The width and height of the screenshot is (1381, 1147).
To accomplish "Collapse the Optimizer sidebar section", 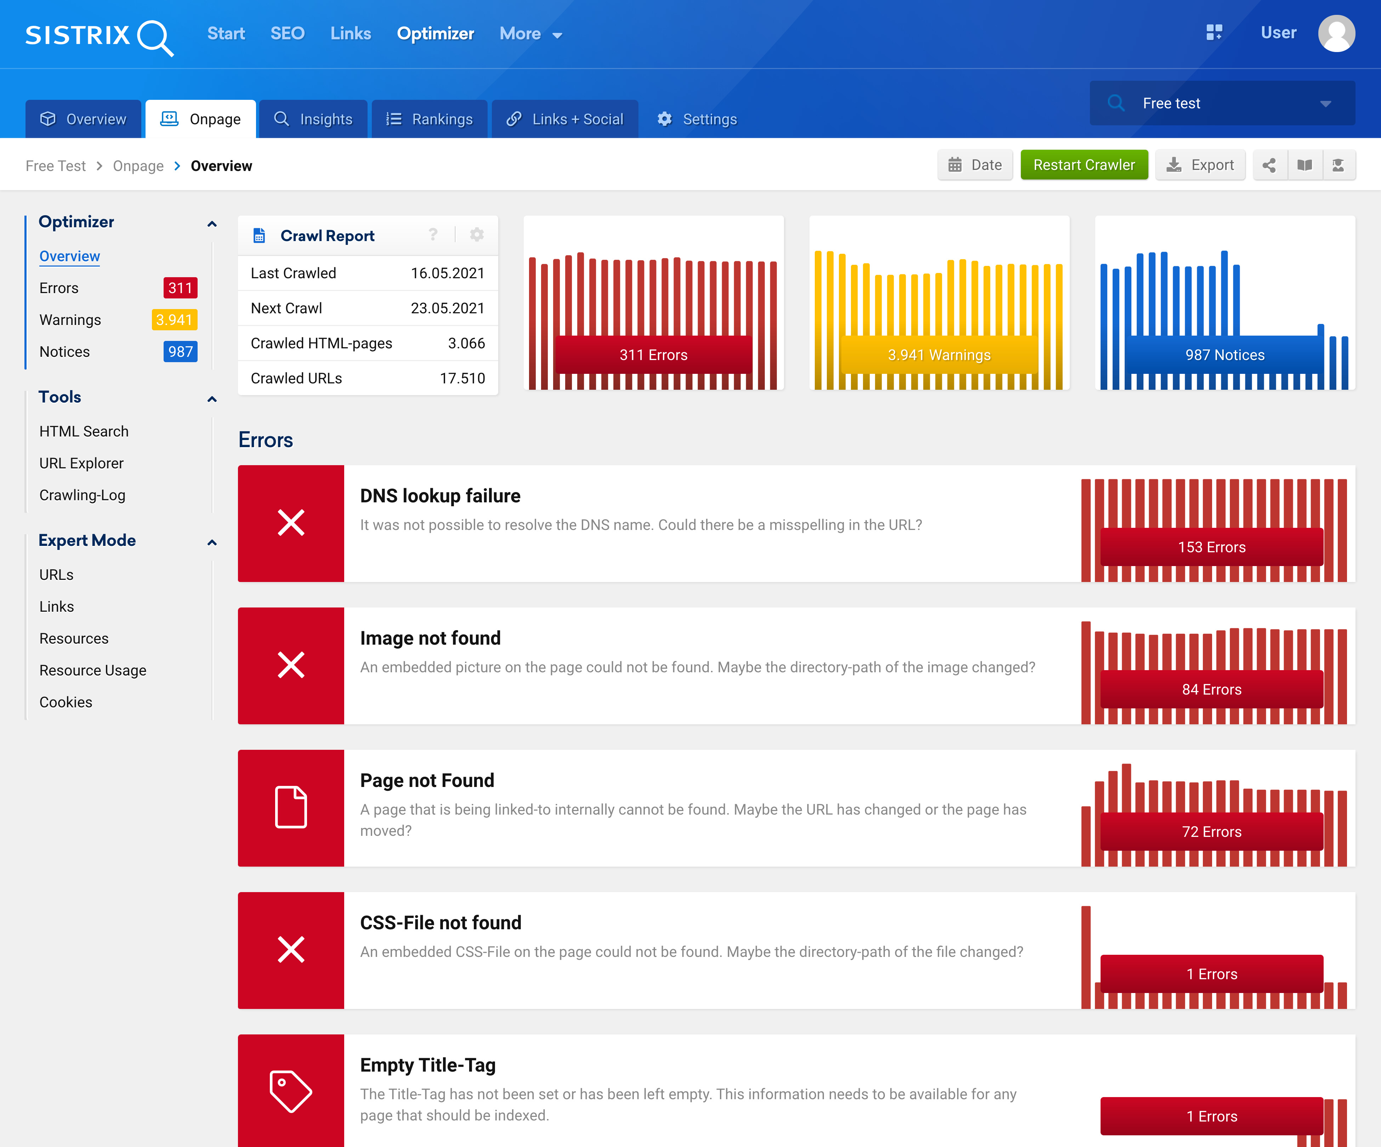I will point(212,223).
